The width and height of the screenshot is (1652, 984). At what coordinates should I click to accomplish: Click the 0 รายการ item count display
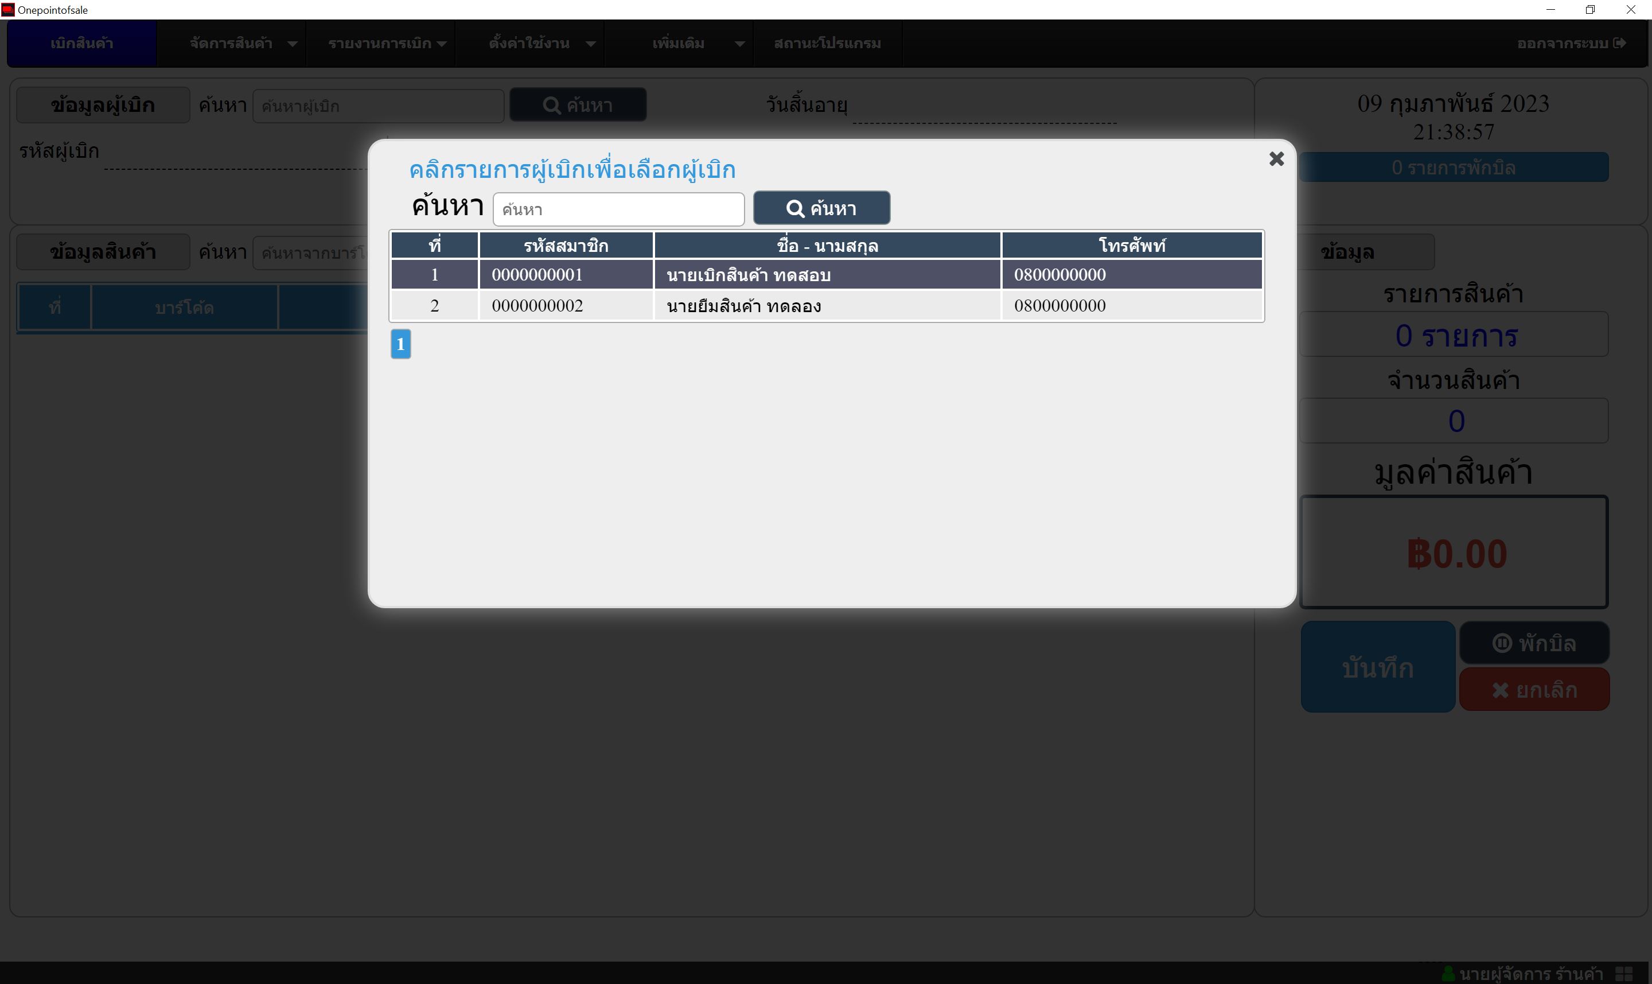(1455, 335)
